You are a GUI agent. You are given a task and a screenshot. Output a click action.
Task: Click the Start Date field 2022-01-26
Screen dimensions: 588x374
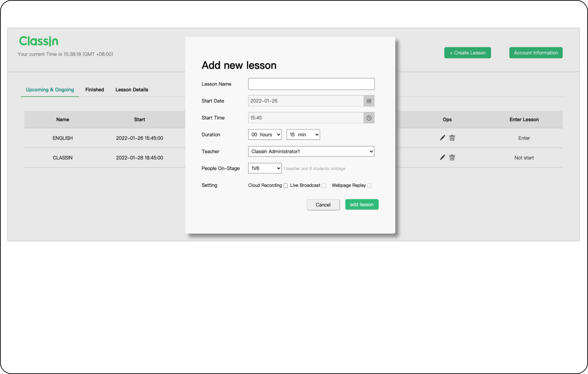tap(306, 101)
